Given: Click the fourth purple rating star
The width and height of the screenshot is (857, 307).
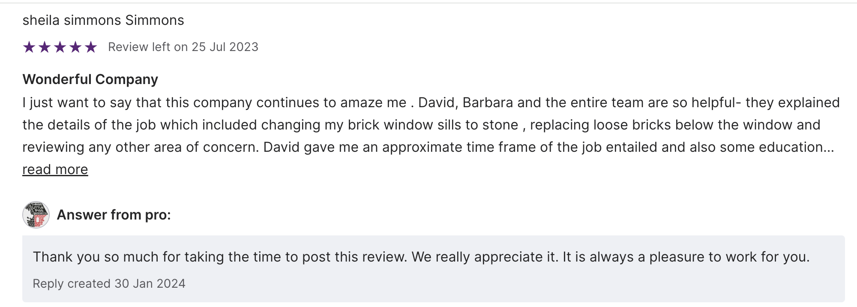Looking at the screenshot, I should coord(75,47).
